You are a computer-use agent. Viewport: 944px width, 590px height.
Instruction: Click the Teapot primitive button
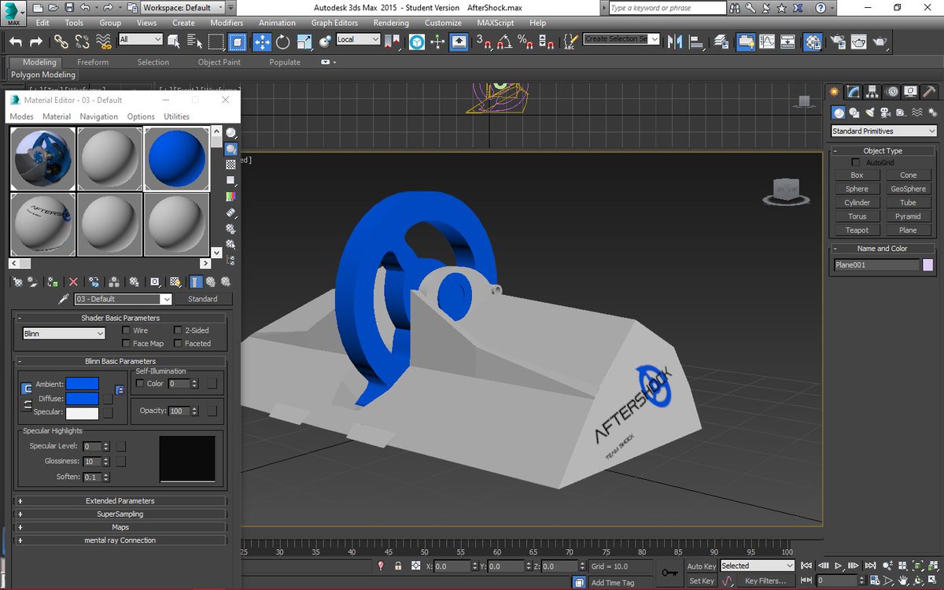[x=857, y=230]
